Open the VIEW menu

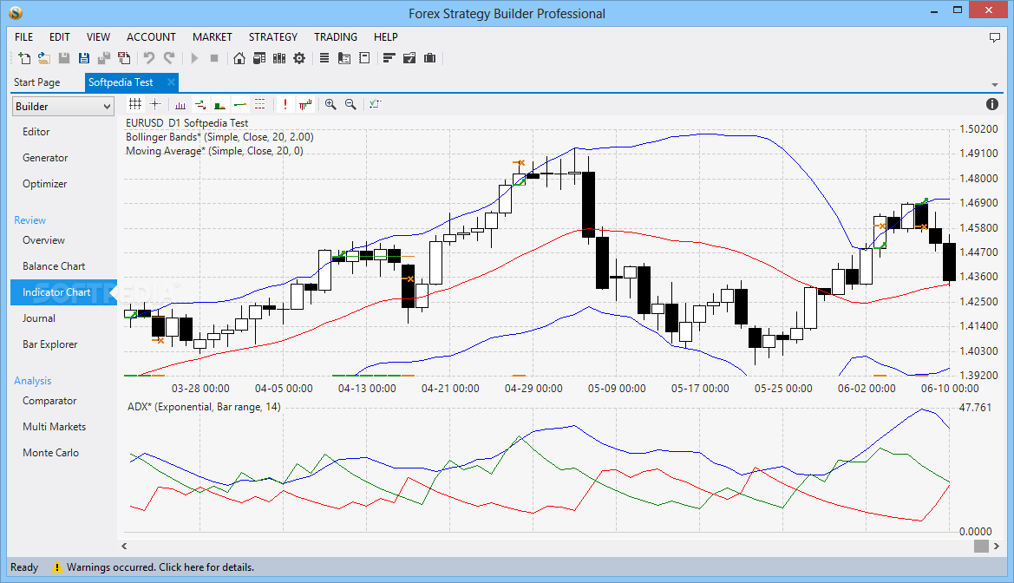click(98, 37)
